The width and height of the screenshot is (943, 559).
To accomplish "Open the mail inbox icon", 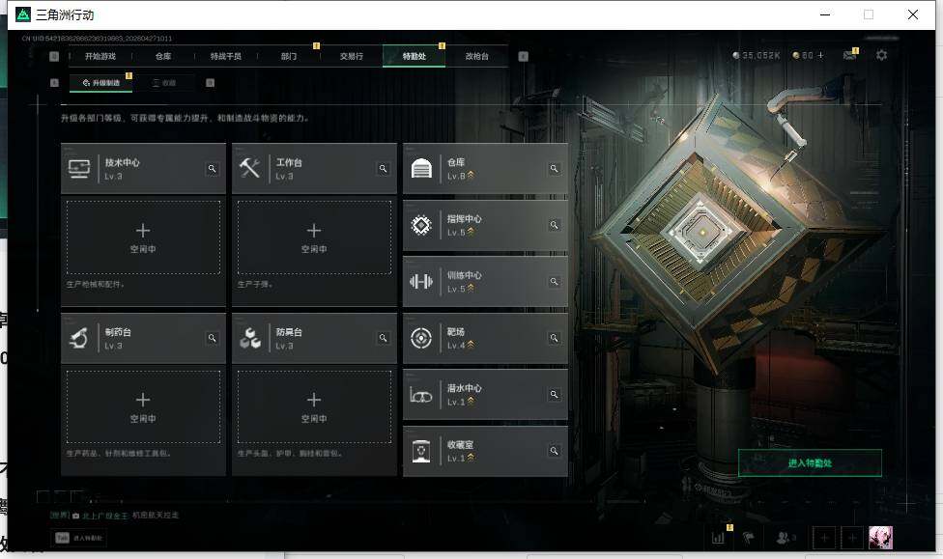I will [x=849, y=55].
